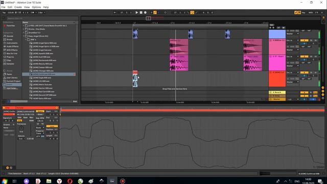Viewport: 327px width, 184px height.
Task: Select the B Delay return track
Action: click(x=277, y=96)
